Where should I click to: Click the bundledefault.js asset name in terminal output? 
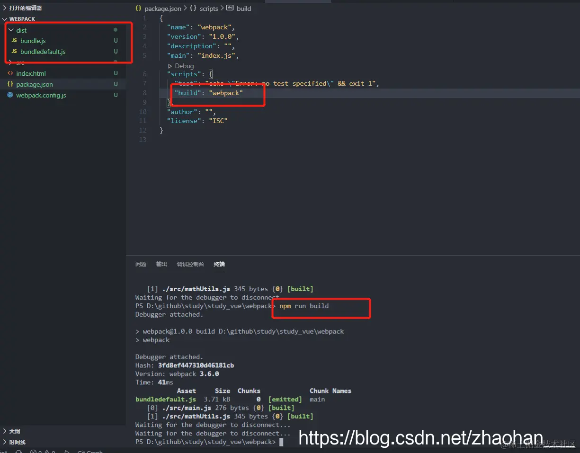(166, 399)
